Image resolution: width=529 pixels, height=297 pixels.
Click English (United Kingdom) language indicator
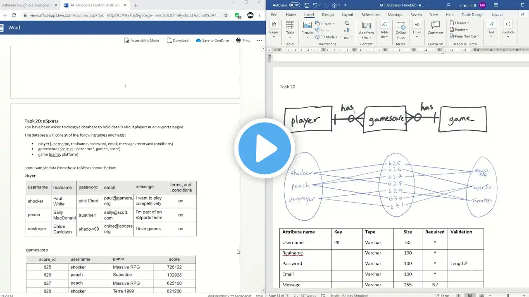click(x=349, y=295)
